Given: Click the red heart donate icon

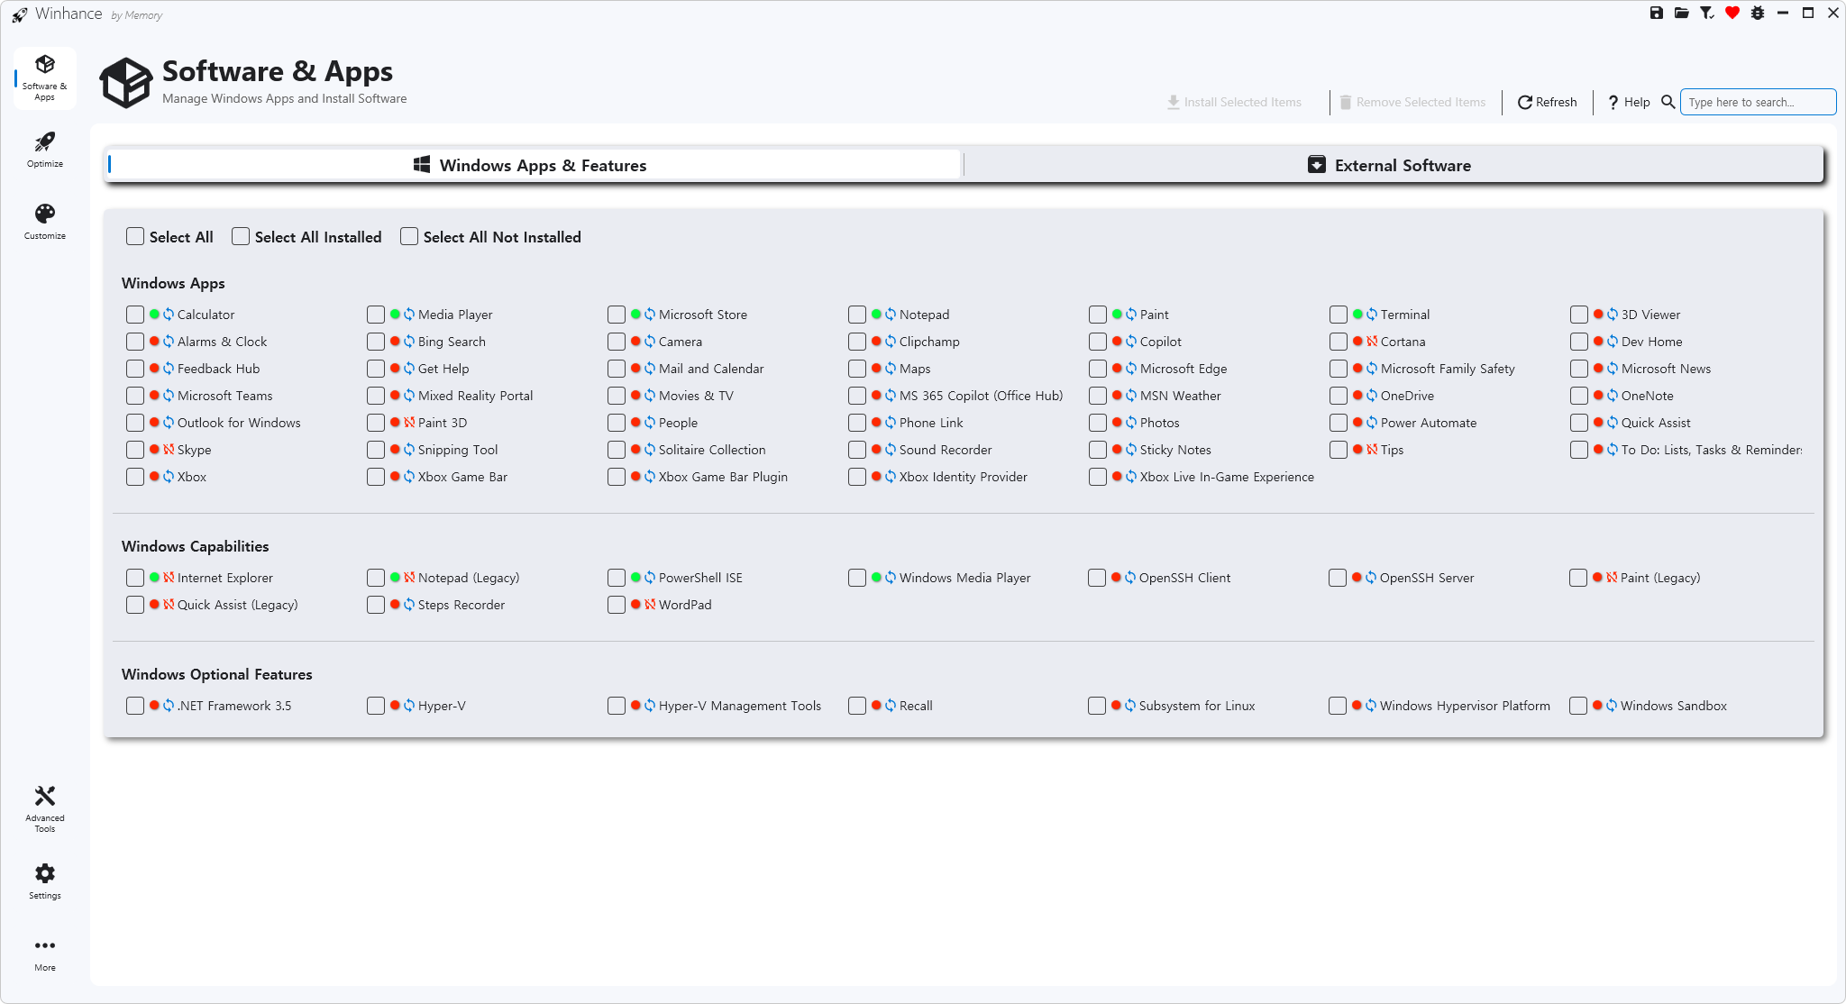Looking at the screenshot, I should [x=1732, y=13].
